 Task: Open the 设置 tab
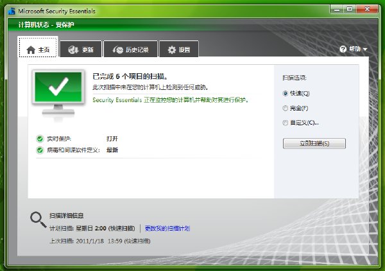tap(179, 49)
